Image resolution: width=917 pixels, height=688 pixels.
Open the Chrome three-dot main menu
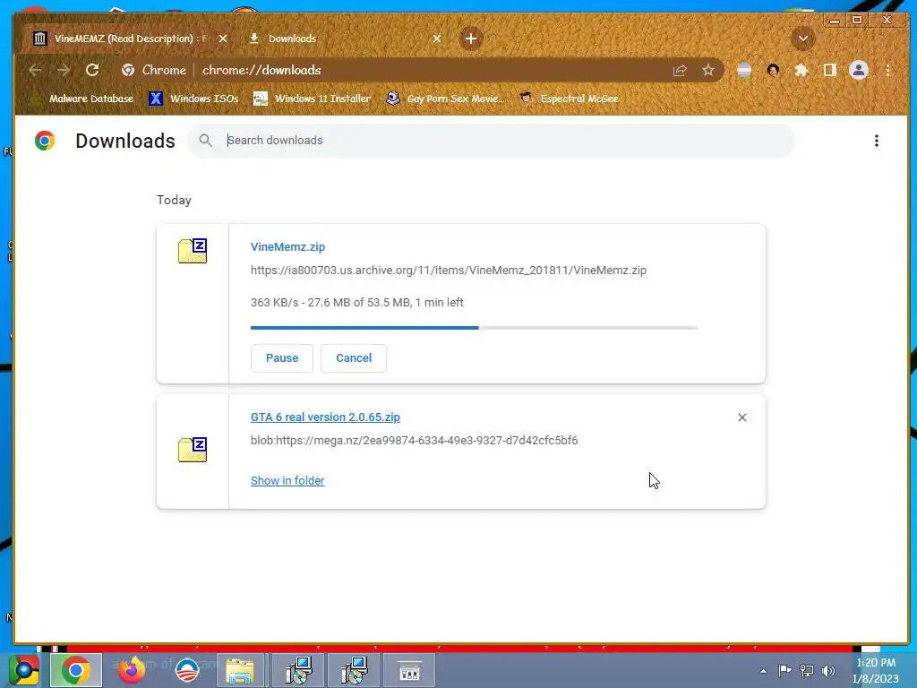pos(887,70)
